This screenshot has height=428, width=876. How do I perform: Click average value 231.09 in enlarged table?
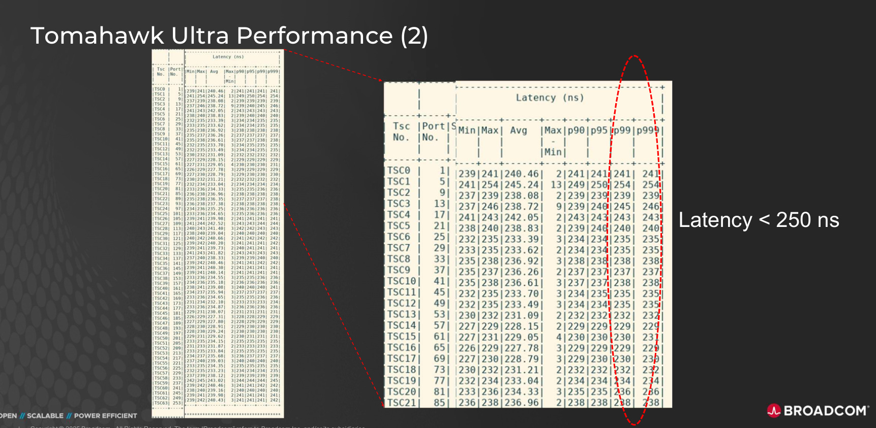(522, 316)
